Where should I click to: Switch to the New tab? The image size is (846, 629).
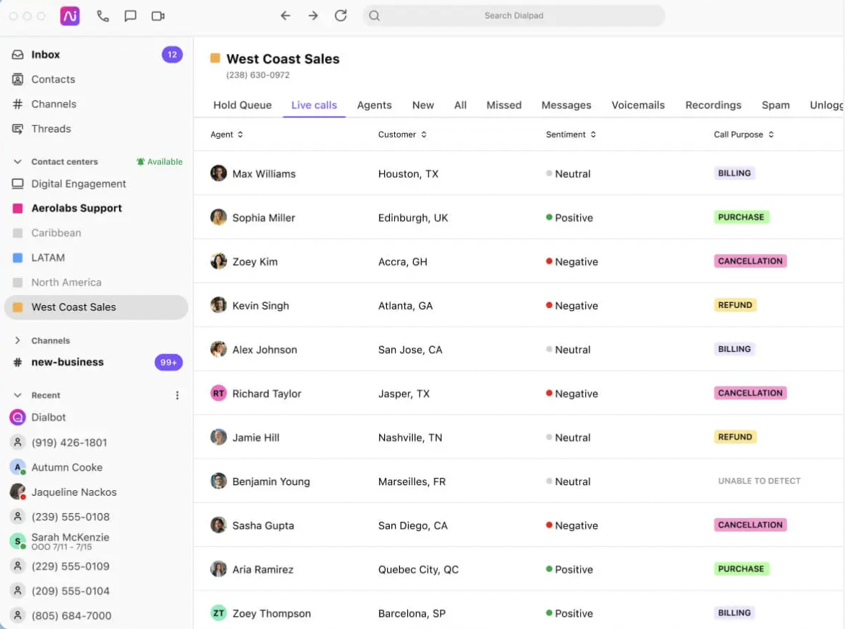423,105
